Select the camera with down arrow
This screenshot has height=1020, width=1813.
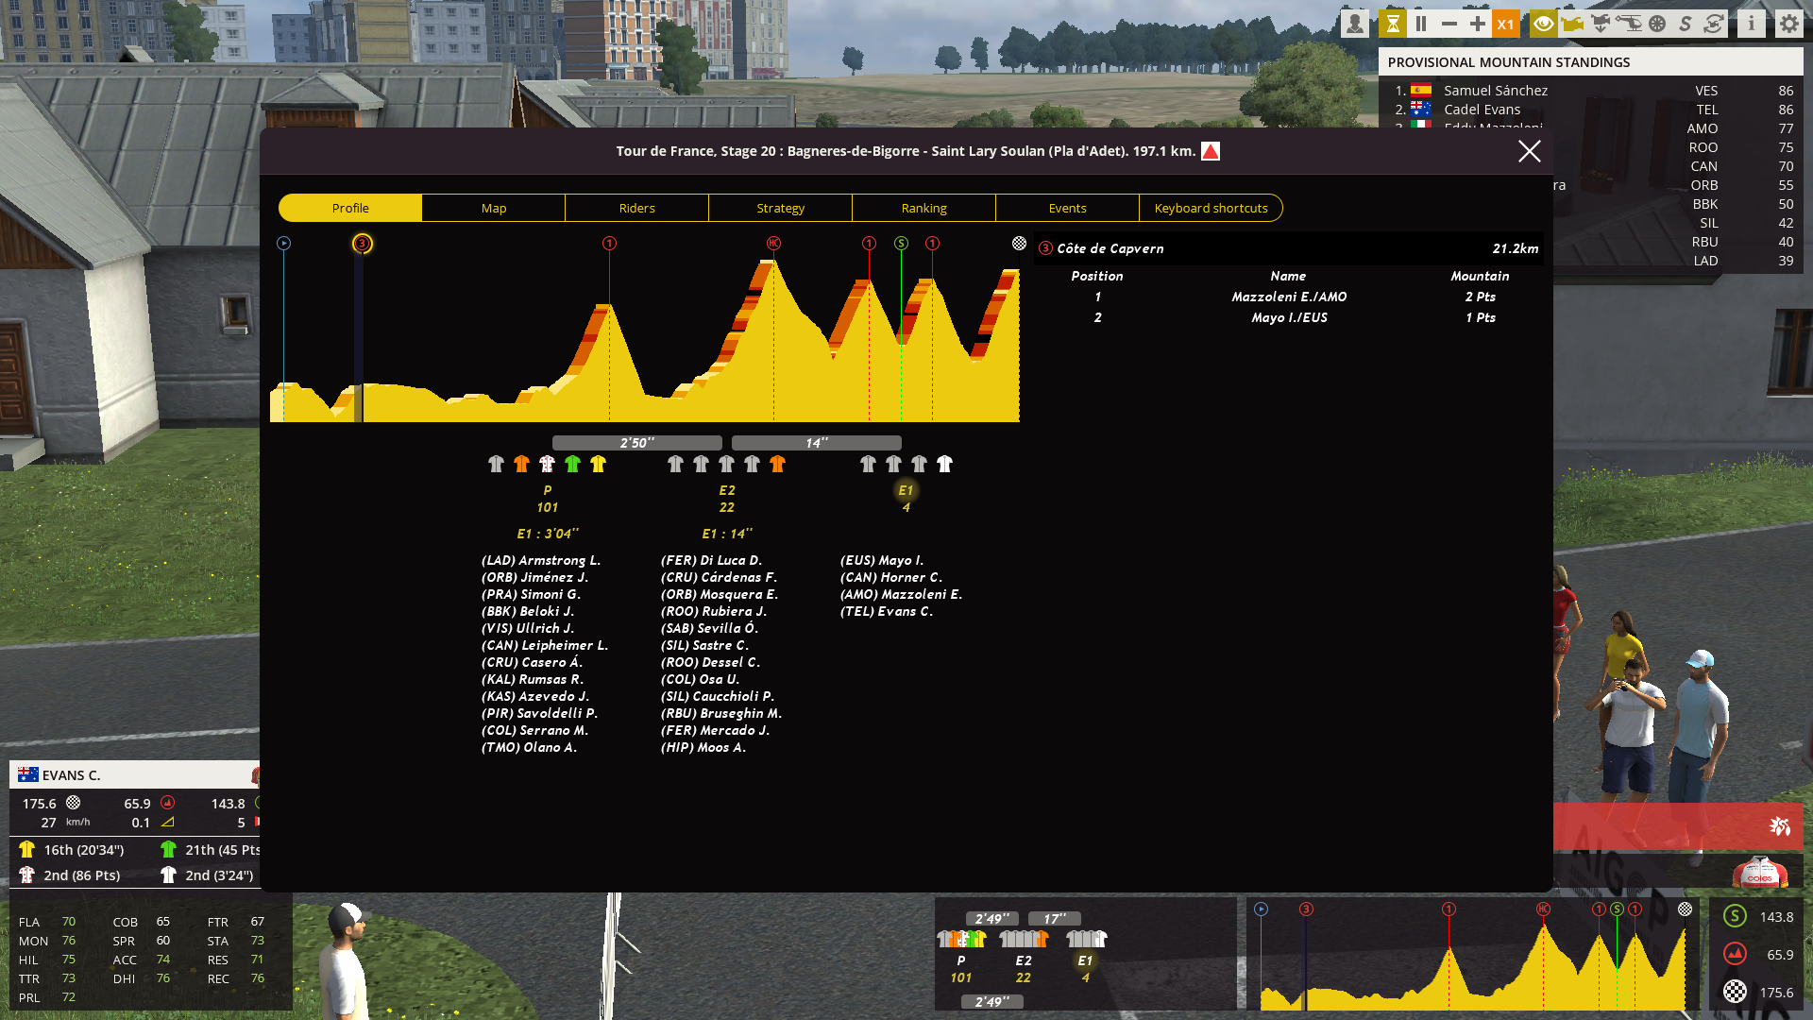[1601, 24]
